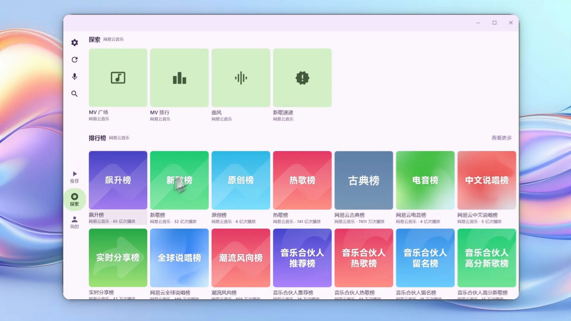The image size is (571, 321).
Task: Open search with the magnifier icon
Action: (74, 94)
